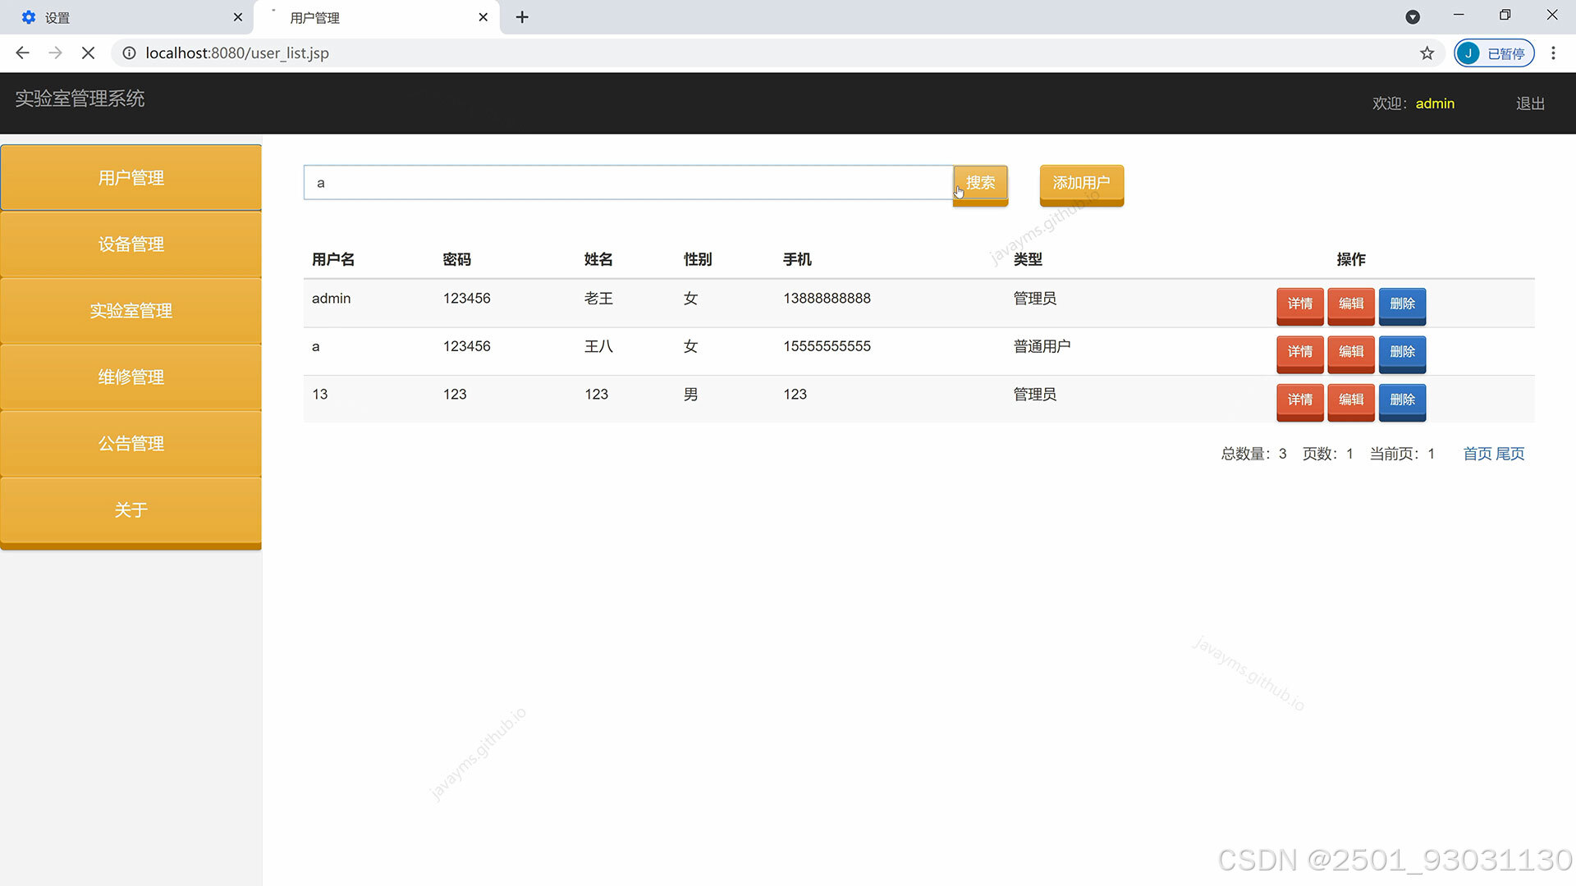View 详情 for user a
The height and width of the screenshot is (886, 1576).
(1299, 354)
